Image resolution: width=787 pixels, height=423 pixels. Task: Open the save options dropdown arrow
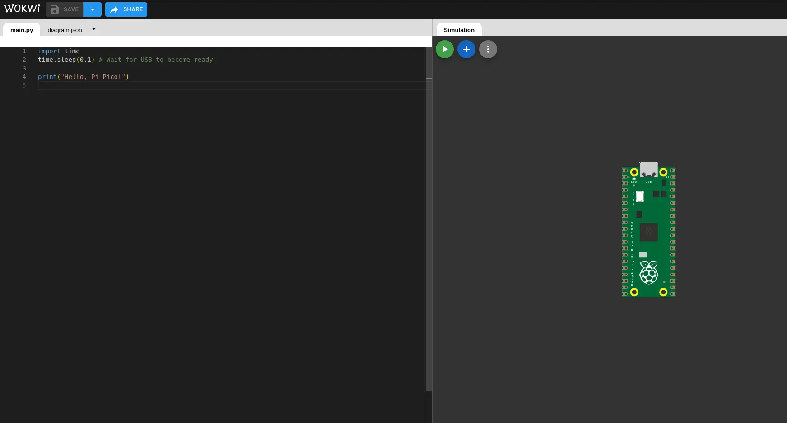(x=93, y=9)
